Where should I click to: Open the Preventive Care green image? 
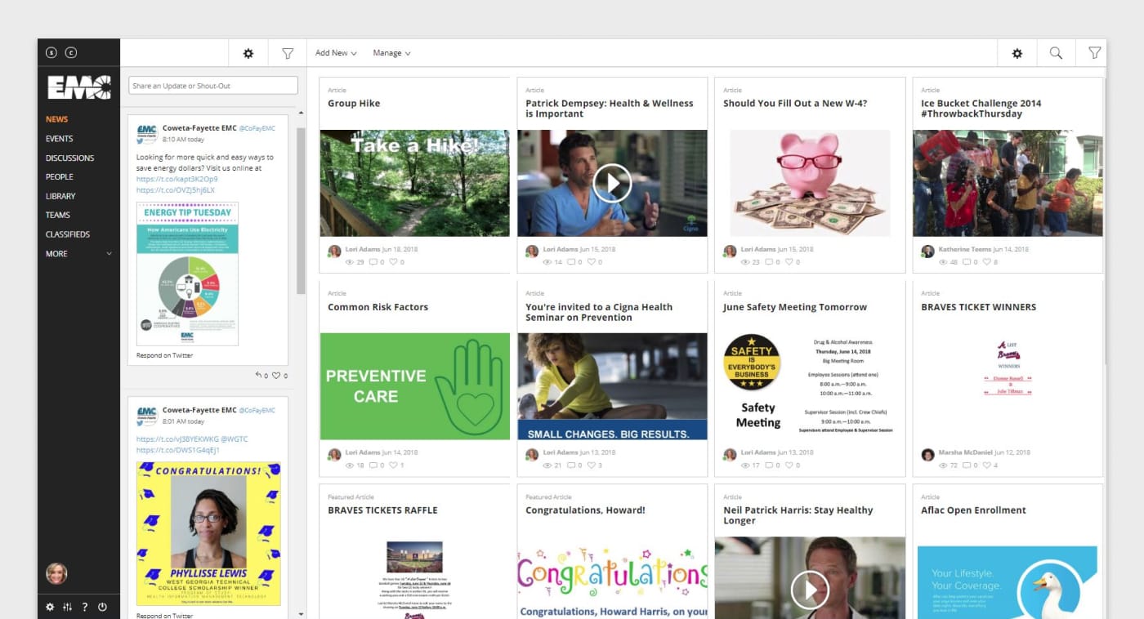point(414,386)
